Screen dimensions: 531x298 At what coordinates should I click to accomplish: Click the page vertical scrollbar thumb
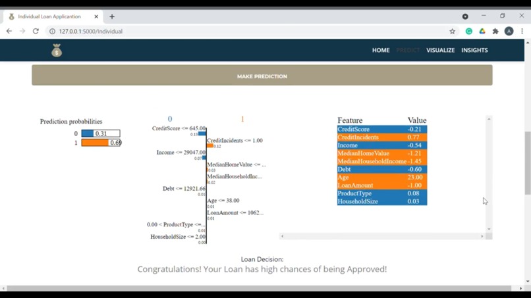pyautogui.click(x=528, y=163)
